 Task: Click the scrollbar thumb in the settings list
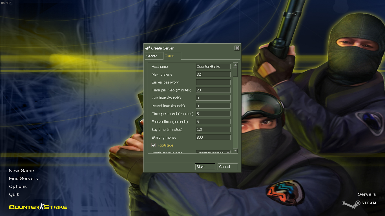tap(235, 72)
